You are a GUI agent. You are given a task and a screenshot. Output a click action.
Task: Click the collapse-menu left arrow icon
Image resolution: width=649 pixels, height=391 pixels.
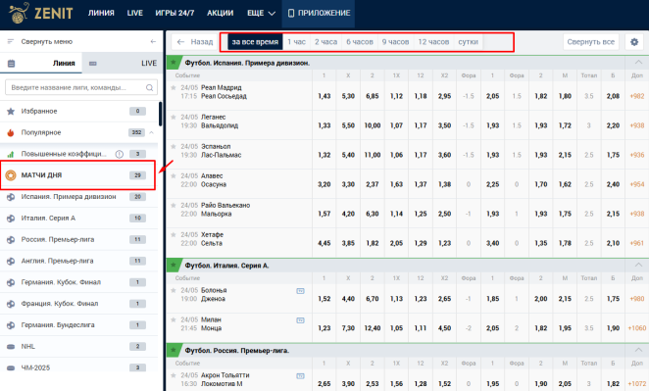tap(153, 41)
